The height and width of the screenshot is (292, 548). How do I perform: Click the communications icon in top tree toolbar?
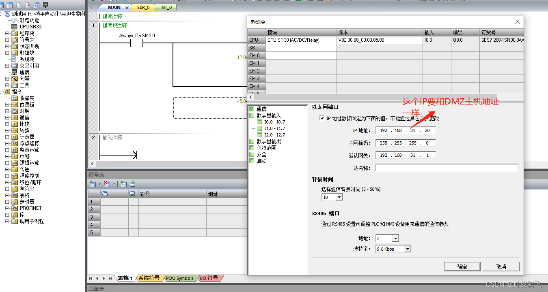tap(45, 5)
